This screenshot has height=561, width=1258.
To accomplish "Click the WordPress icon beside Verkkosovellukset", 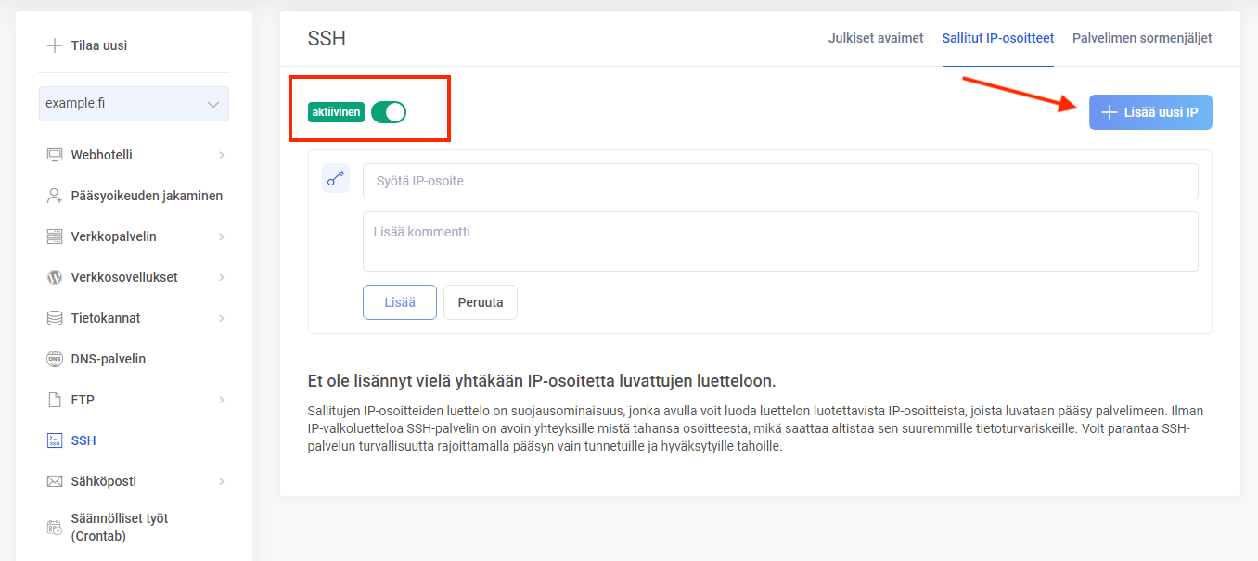I will click(x=55, y=277).
